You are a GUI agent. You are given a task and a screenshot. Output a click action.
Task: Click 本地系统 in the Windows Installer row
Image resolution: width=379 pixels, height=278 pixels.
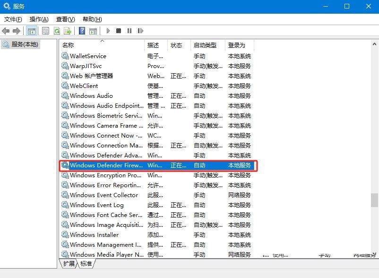(239, 235)
